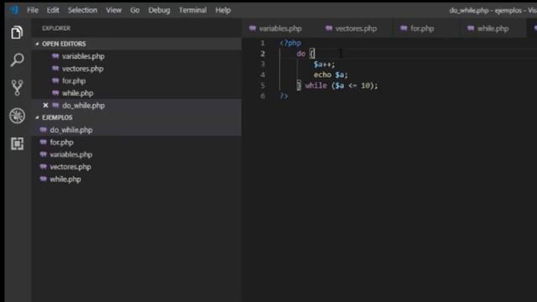Open the Go menu
Viewport: 537px width, 302px height.
point(135,10)
